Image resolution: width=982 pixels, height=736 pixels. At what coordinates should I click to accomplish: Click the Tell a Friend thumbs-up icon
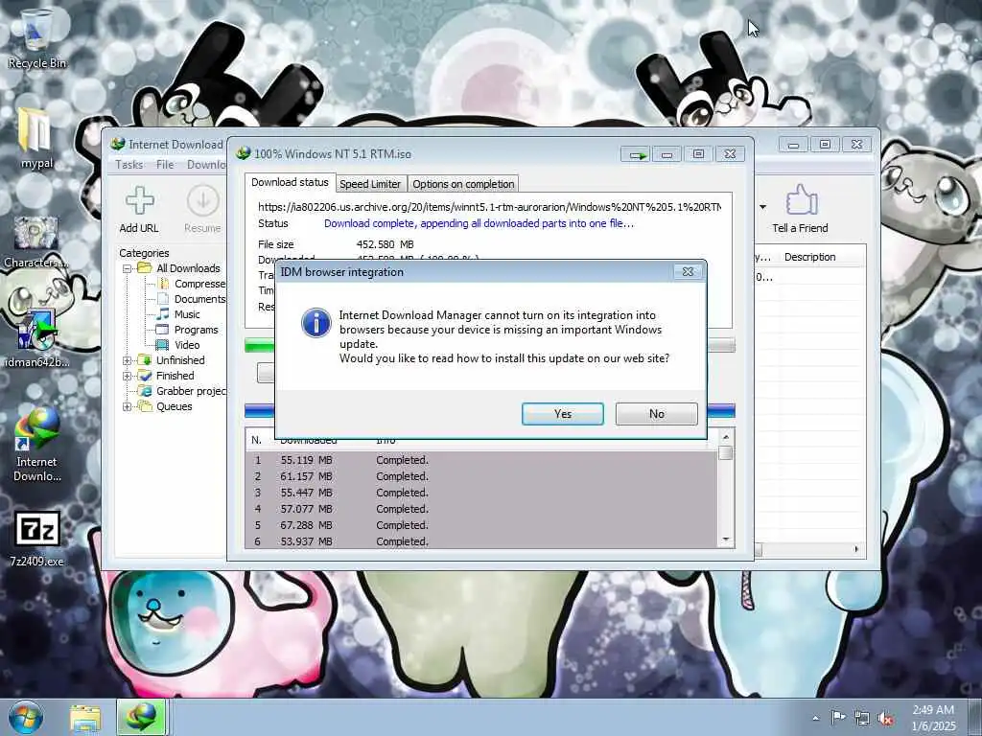click(801, 200)
